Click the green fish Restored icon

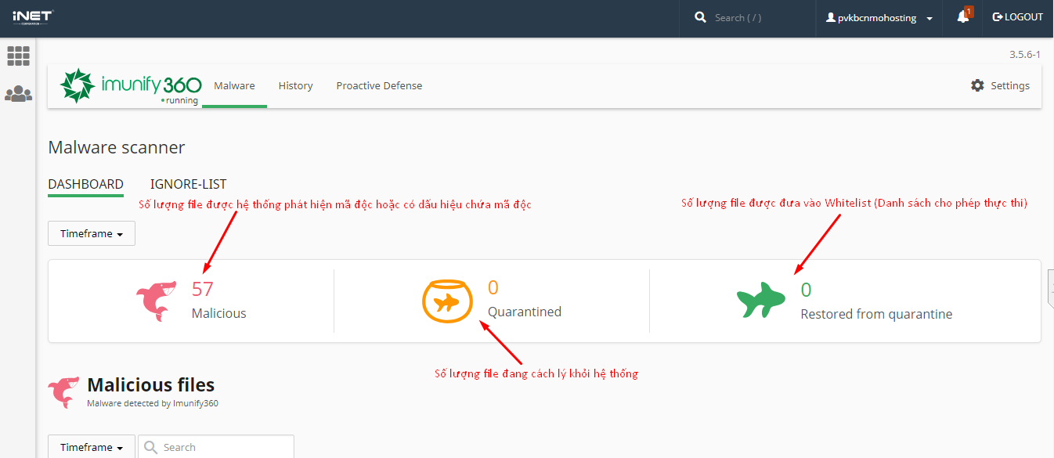click(x=761, y=301)
